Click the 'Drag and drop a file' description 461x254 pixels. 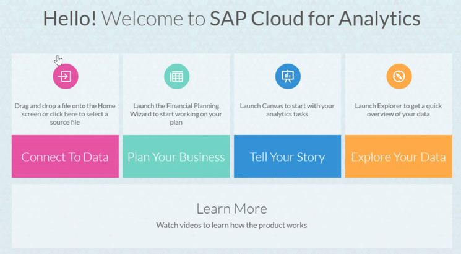pyautogui.click(x=65, y=114)
